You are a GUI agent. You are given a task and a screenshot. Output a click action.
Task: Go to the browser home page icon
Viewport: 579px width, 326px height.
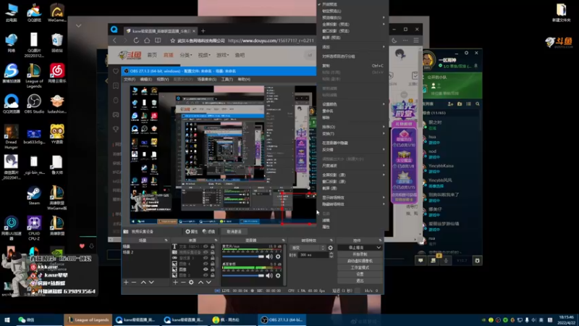click(147, 41)
